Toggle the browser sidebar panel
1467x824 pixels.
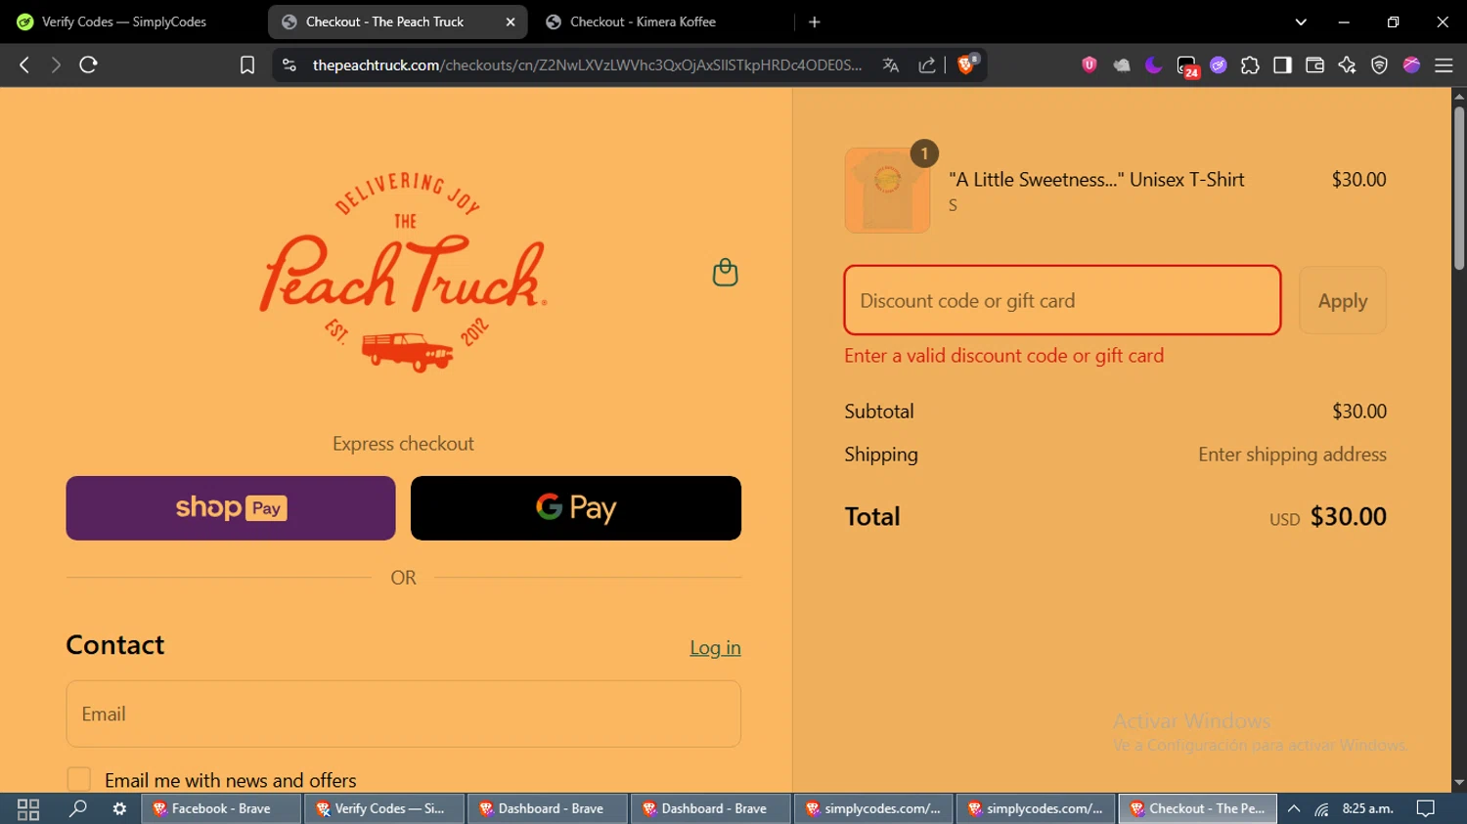pyautogui.click(x=1282, y=65)
